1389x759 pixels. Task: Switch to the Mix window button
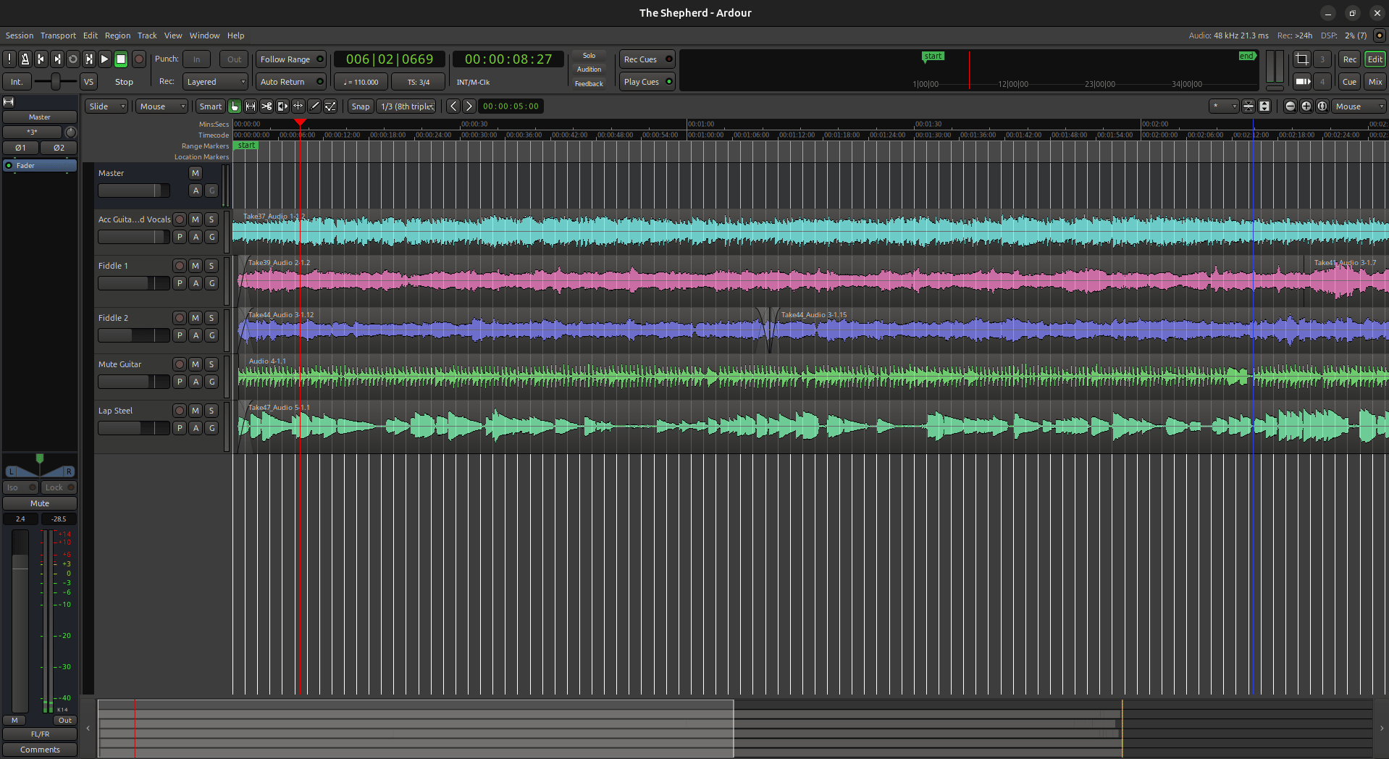click(x=1375, y=82)
